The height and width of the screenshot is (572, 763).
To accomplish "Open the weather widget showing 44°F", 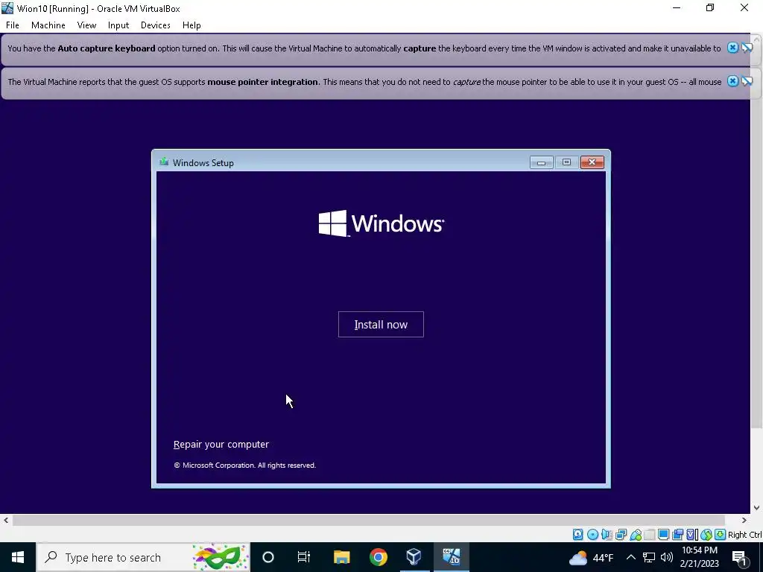I will (x=591, y=557).
